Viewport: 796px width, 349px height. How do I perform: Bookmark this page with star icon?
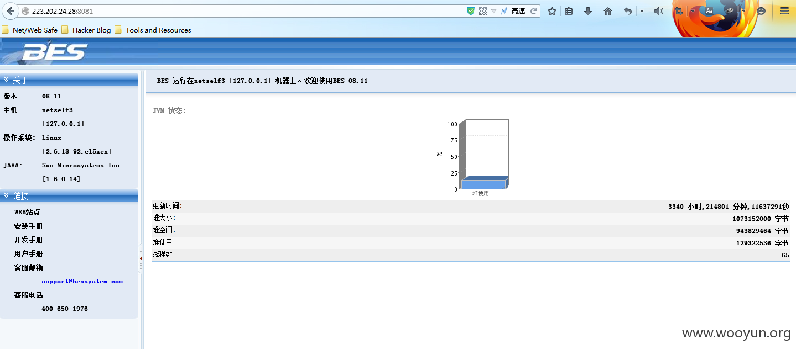[x=552, y=11]
